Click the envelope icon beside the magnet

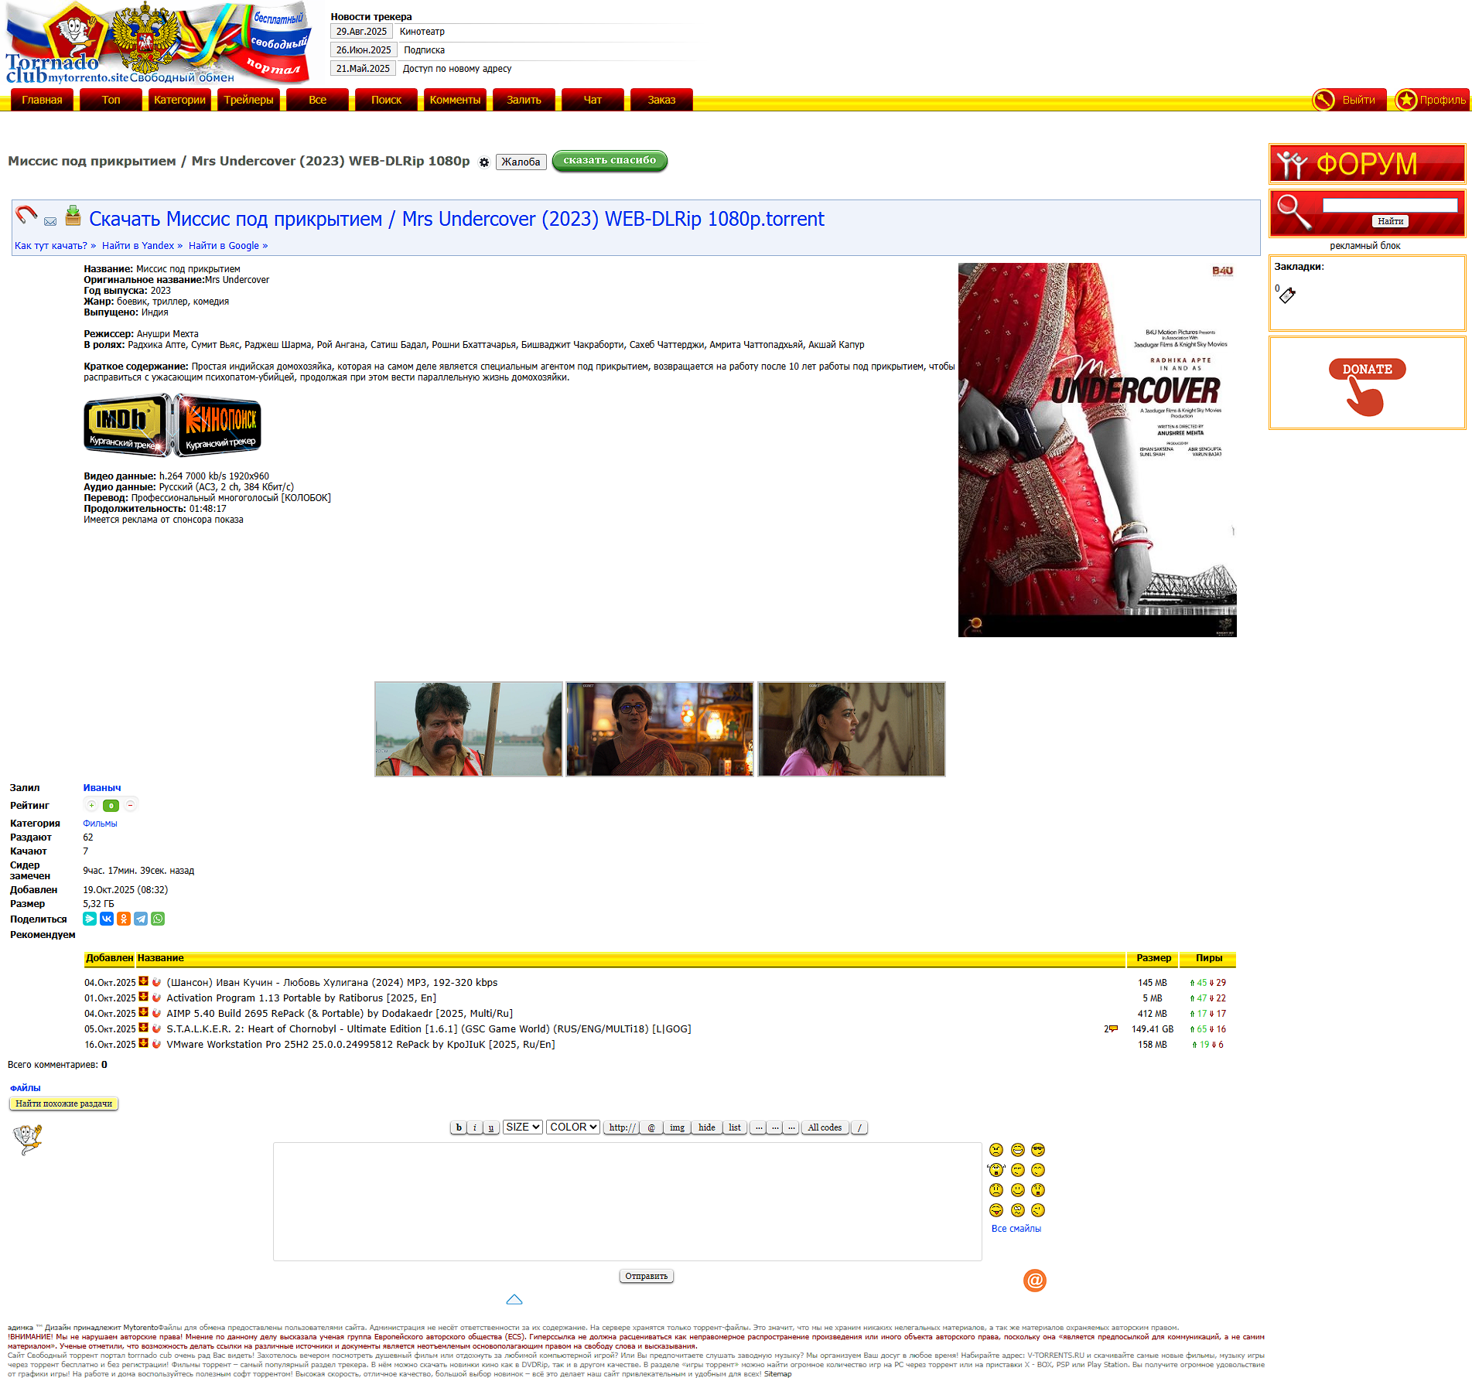(50, 221)
